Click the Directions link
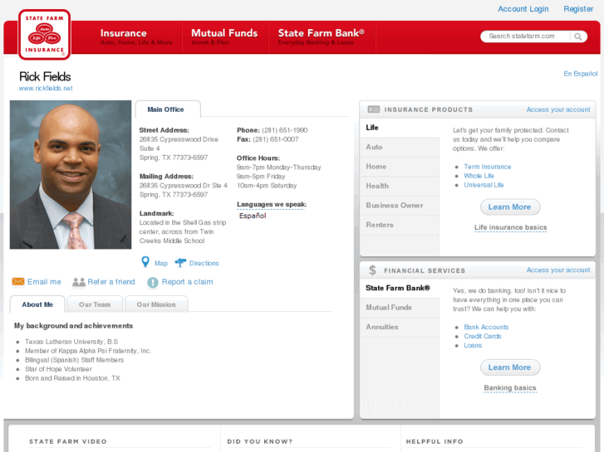Screen dimensions: 604x452 pyautogui.click(x=204, y=263)
